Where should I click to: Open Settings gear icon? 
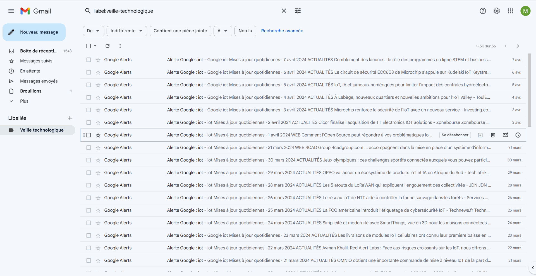tap(497, 11)
